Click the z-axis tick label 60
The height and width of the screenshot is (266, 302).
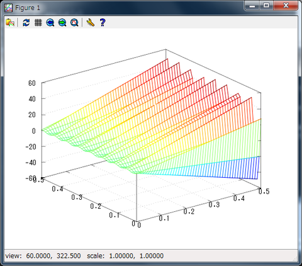(x=32, y=83)
